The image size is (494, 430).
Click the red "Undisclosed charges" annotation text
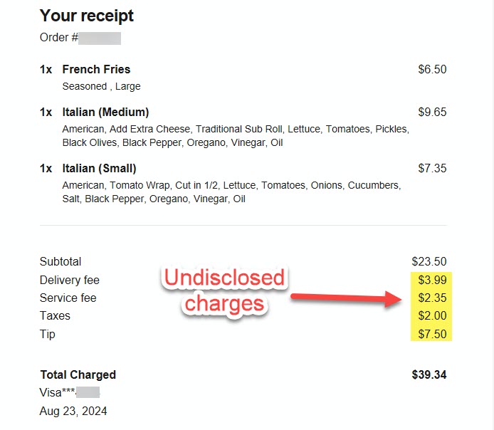pos(224,290)
